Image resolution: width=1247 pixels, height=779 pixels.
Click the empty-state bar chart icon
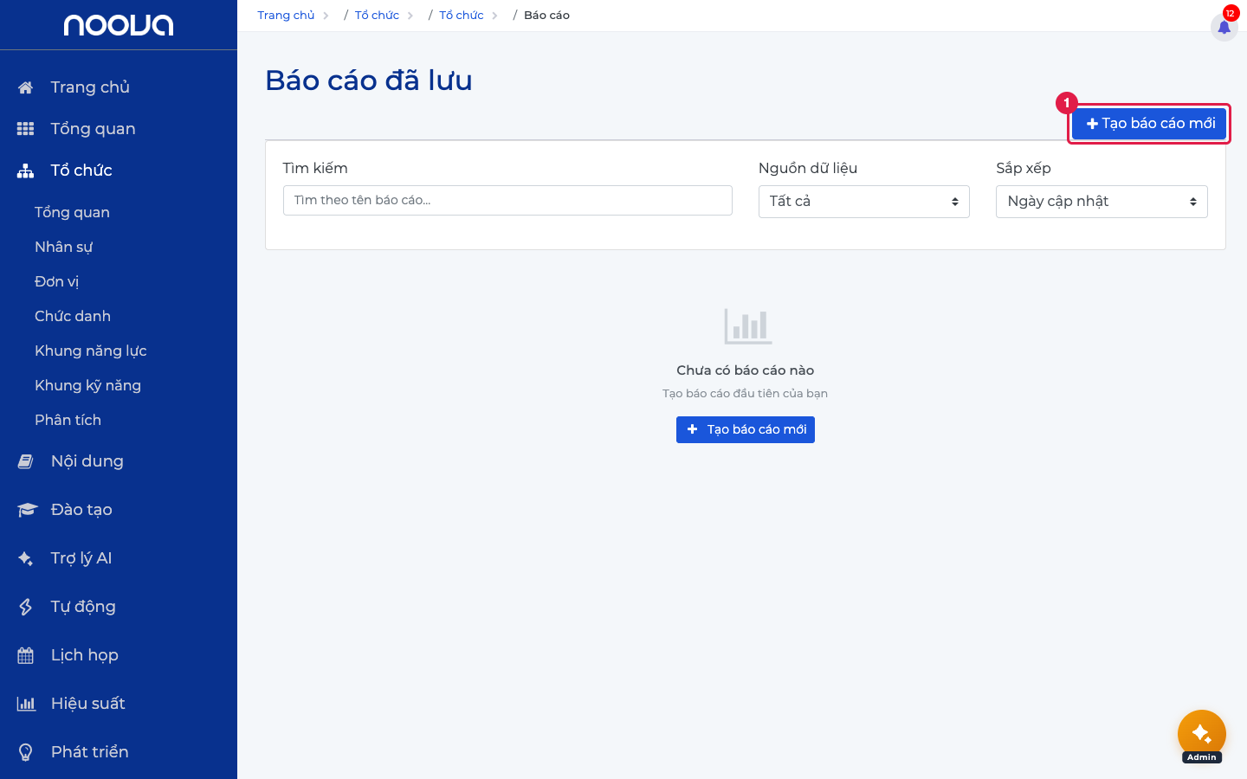click(x=748, y=326)
